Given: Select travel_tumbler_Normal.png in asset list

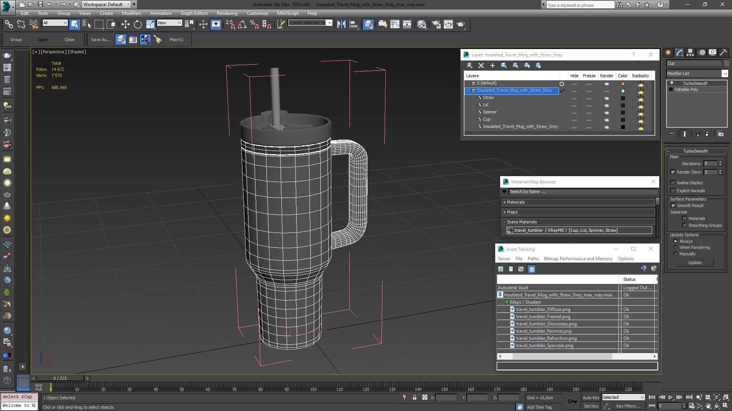Looking at the screenshot, I should click(543, 331).
